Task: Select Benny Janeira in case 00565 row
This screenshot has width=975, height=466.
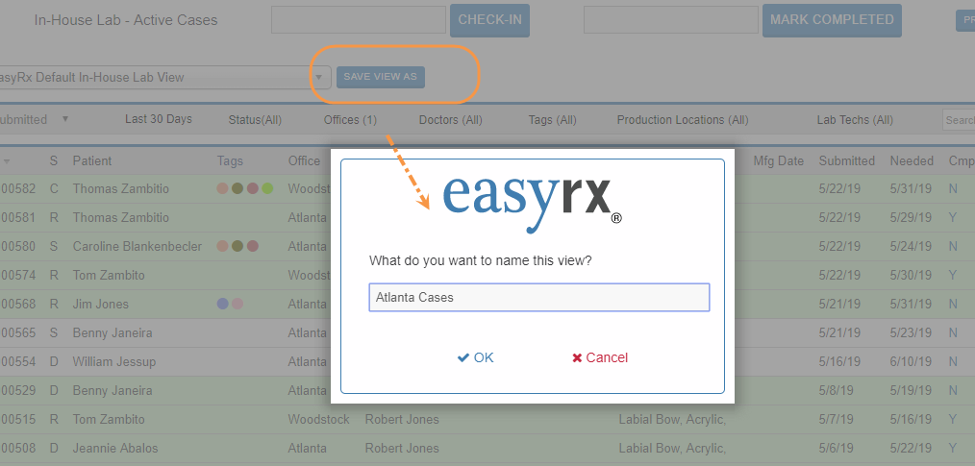Action: (112, 333)
